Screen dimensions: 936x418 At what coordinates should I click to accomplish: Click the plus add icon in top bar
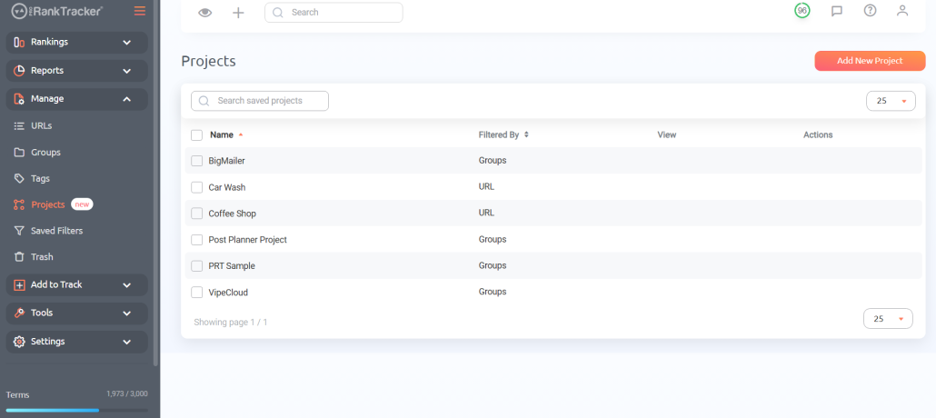pyautogui.click(x=238, y=13)
